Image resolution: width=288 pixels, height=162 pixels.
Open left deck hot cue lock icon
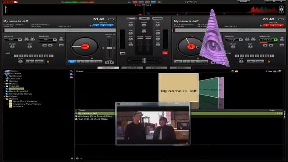tap(90, 26)
